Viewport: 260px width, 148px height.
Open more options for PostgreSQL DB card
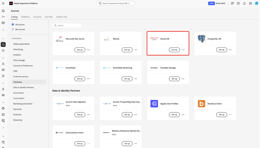230,50
